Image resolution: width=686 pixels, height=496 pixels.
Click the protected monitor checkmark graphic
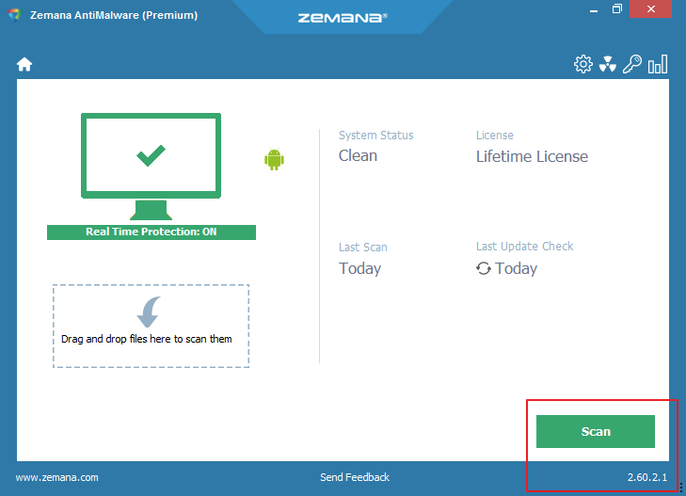pyautogui.click(x=151, y=167)
